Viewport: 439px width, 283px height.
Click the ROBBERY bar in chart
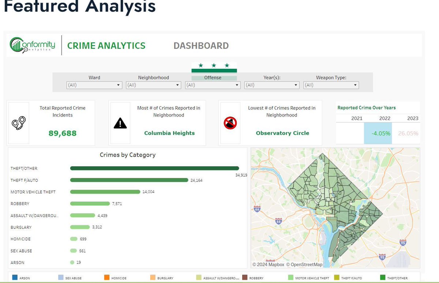[90, 204]
